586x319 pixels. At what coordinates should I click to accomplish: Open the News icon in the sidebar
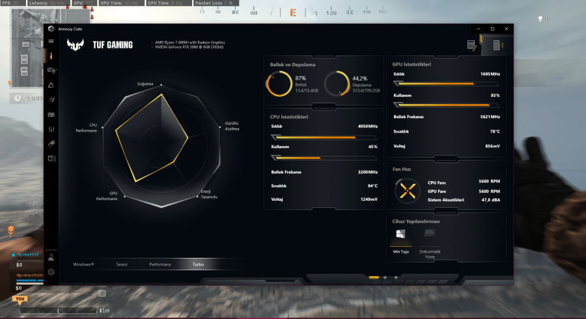point(51,159)
